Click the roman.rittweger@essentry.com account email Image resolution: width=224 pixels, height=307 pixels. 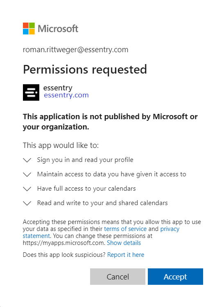tap(75, 50)
